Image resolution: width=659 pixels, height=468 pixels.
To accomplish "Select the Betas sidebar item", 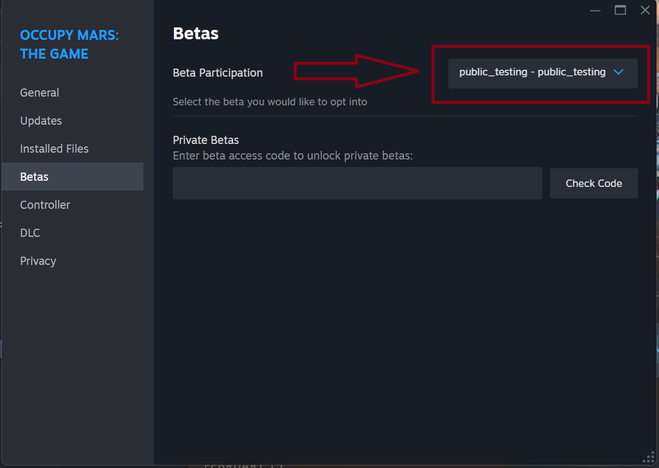I will (72, 177).
